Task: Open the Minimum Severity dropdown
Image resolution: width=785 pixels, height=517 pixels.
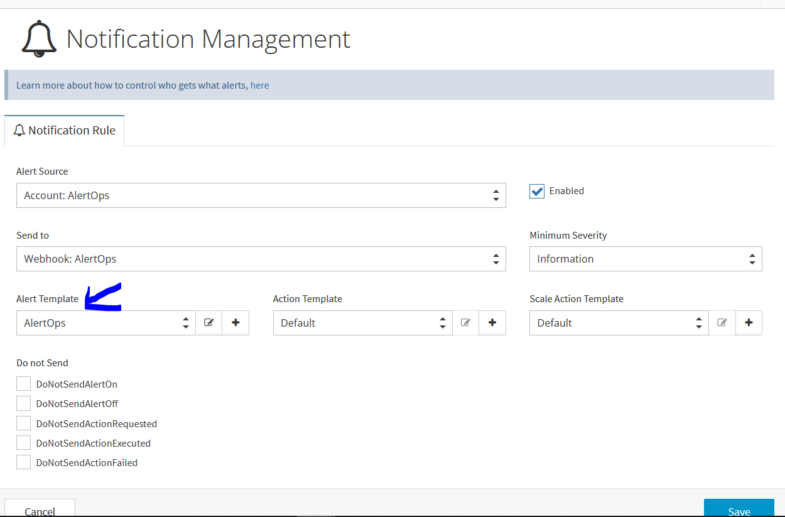Action: [645, 259]
